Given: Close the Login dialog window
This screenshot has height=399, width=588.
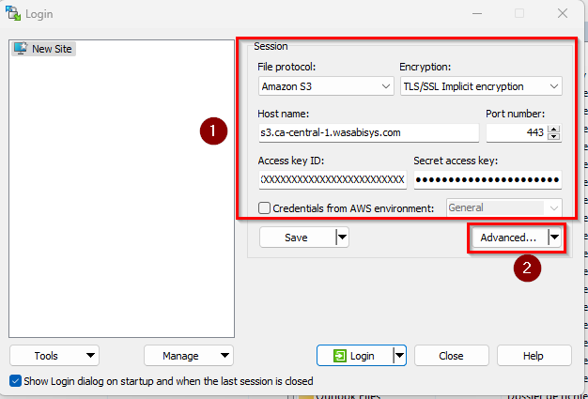Looking at the screenshot, I should 562,13.
